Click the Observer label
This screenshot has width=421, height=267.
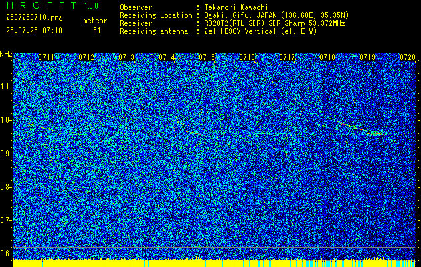tap(136, 7)
